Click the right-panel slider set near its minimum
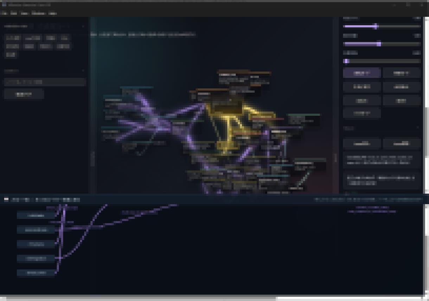Viewport: 429px width, 301px height. tap(382, 61)
